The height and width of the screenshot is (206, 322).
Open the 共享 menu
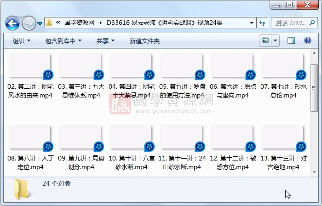point(105,41)
